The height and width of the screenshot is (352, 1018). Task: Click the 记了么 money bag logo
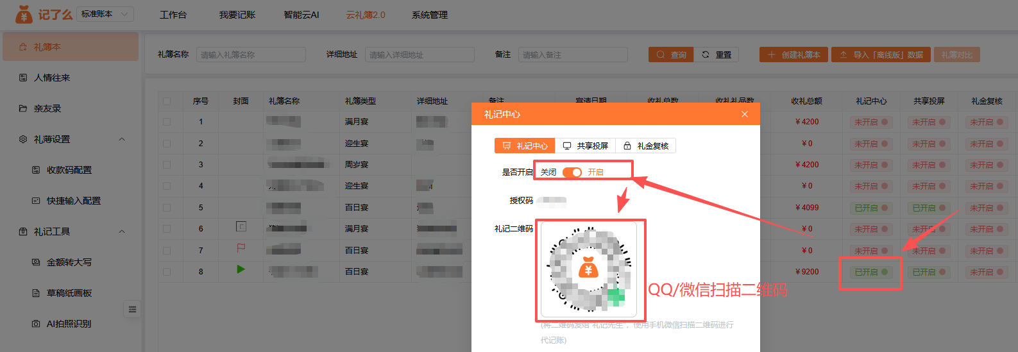[24, 13]
